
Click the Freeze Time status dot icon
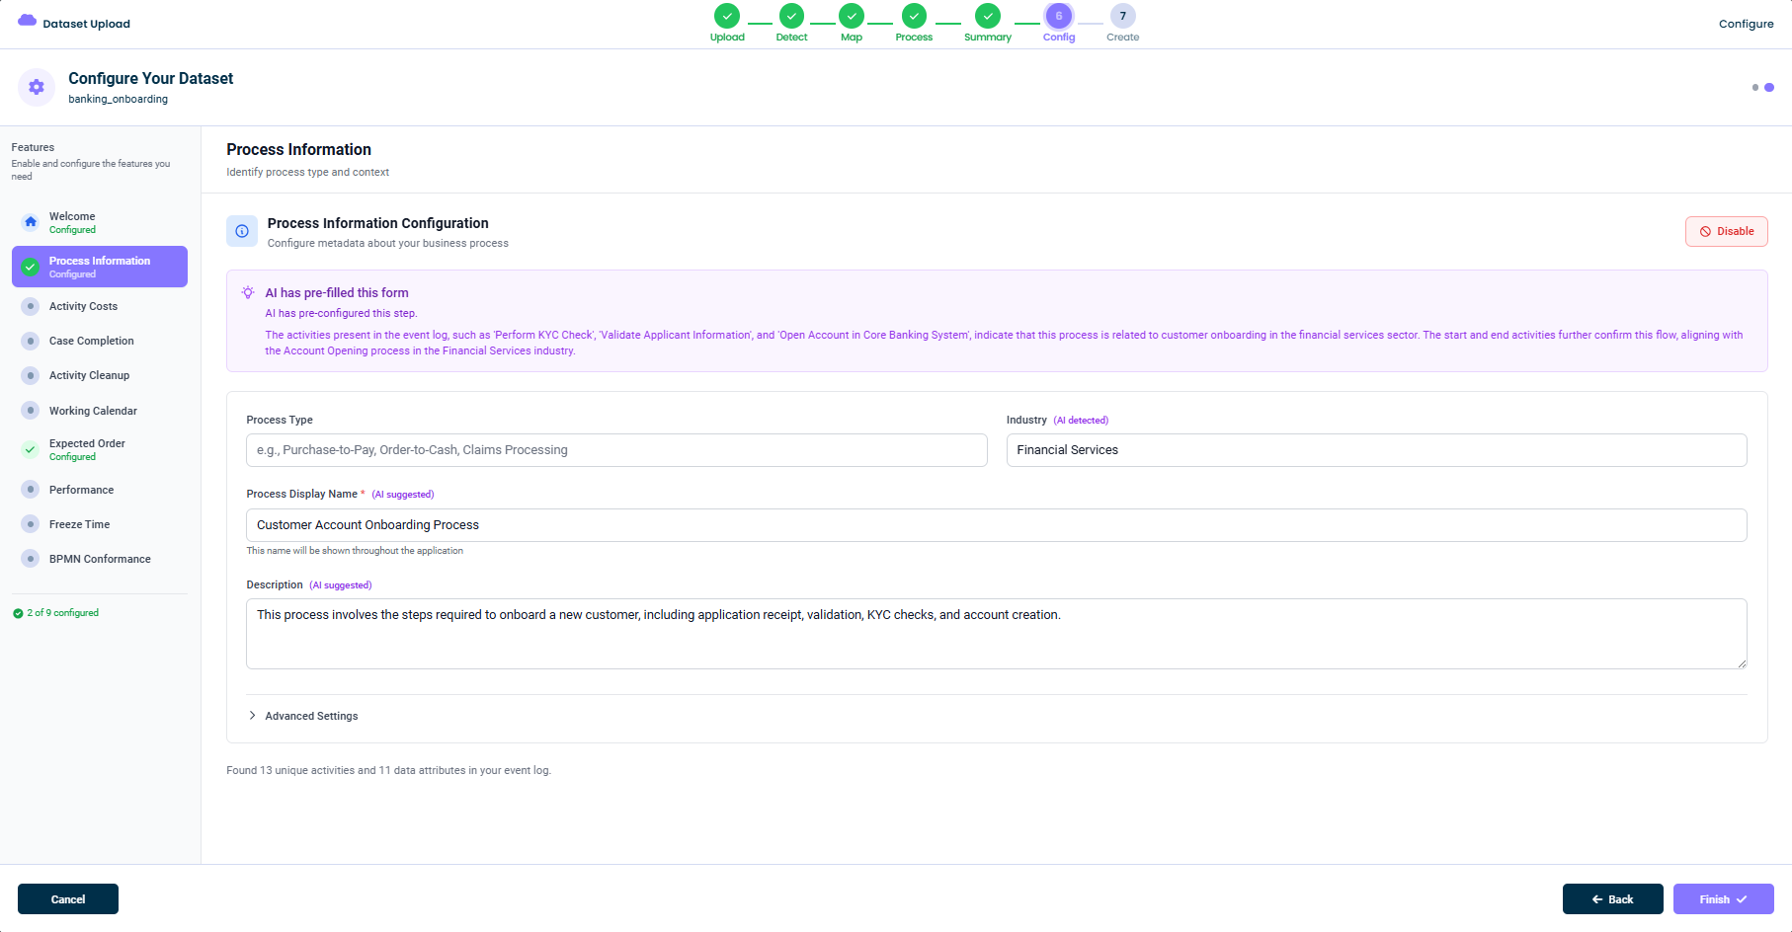point(31,524)
